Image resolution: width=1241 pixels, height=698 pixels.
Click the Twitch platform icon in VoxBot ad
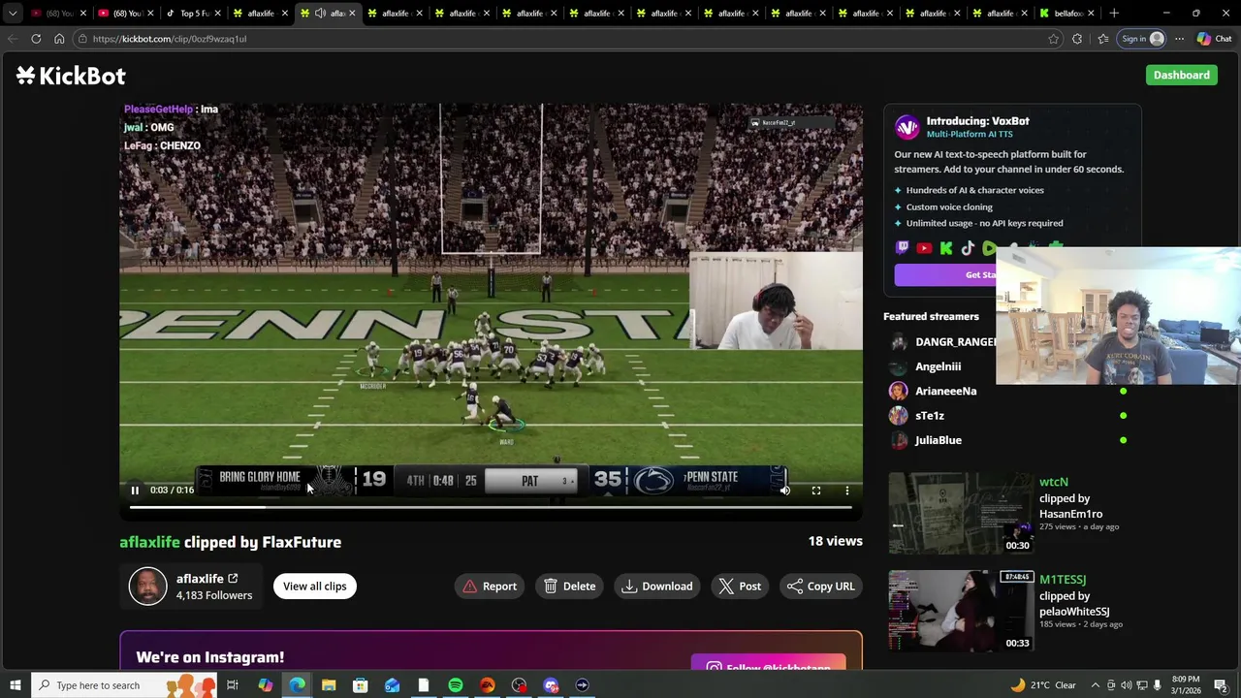coord(903,248)
